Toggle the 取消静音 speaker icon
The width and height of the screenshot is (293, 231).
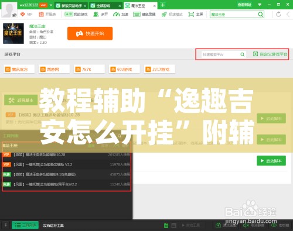point(246,225)
